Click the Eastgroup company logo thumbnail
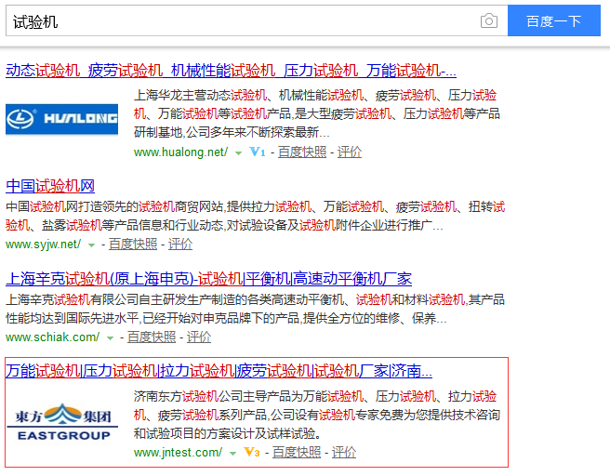610x476 pixels. point(62,420)
